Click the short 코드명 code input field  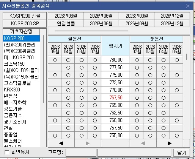(81, 153)
